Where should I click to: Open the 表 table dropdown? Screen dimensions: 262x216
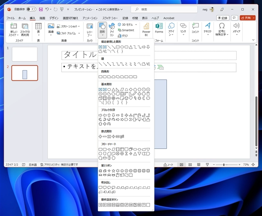[x=38, y=29]
